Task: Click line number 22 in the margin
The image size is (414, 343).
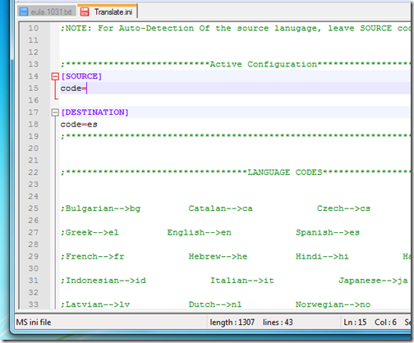Action: (34, 172)
